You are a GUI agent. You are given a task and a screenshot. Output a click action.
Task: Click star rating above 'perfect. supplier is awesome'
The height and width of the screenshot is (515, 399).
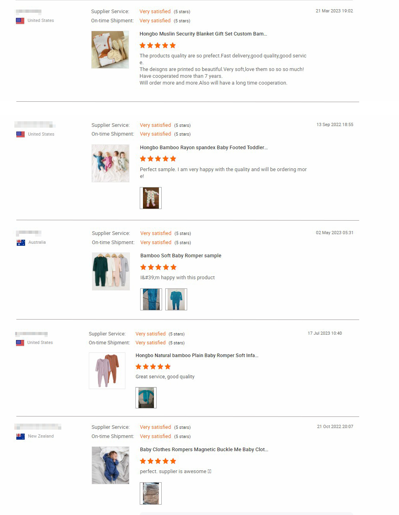158,461
